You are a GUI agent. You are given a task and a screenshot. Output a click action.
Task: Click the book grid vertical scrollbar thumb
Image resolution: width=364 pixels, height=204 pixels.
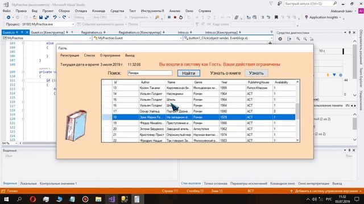(x=297, y=111)
